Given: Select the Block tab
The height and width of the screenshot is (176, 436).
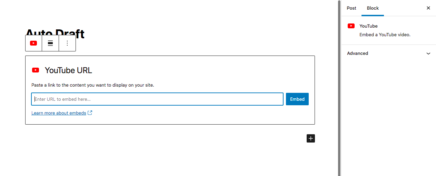Looking at the screenshot, I should pos(373,8).
